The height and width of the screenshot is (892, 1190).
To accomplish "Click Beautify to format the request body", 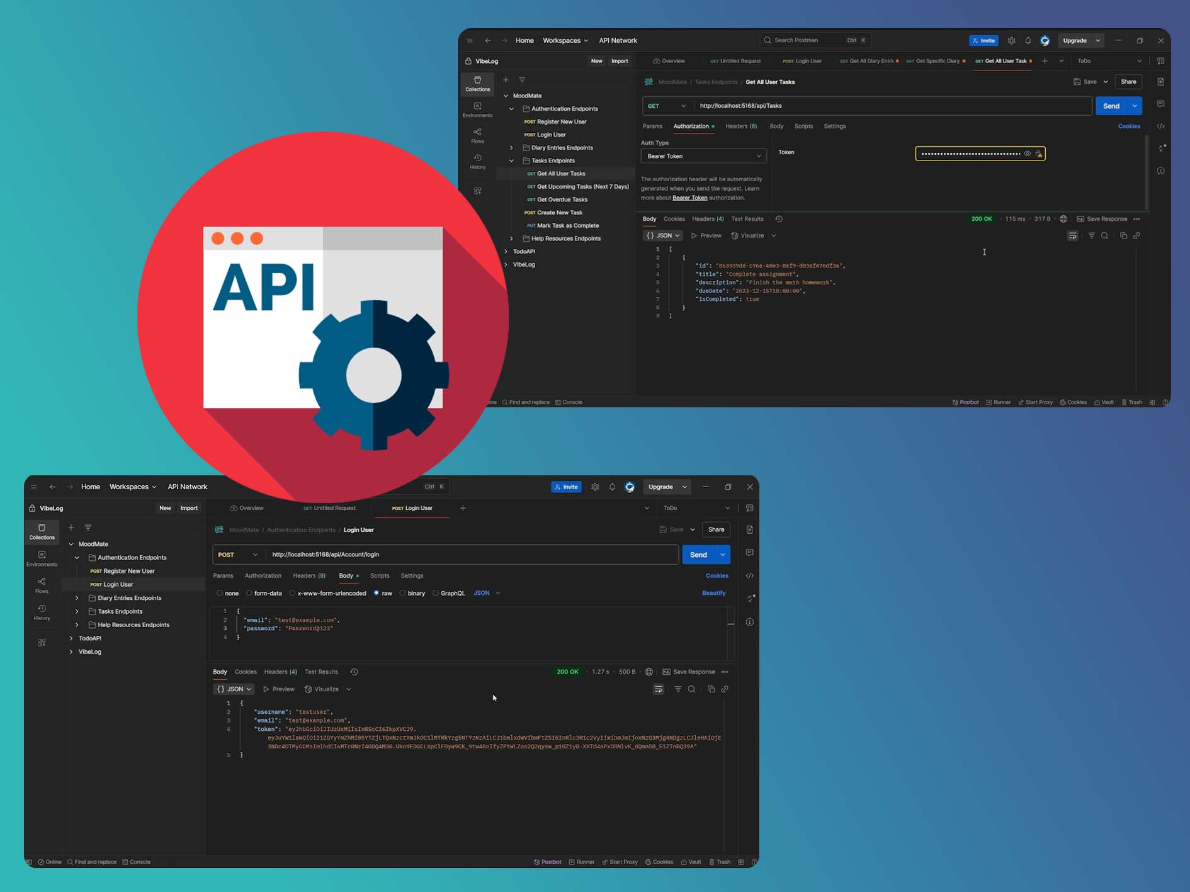I will 713,593.
